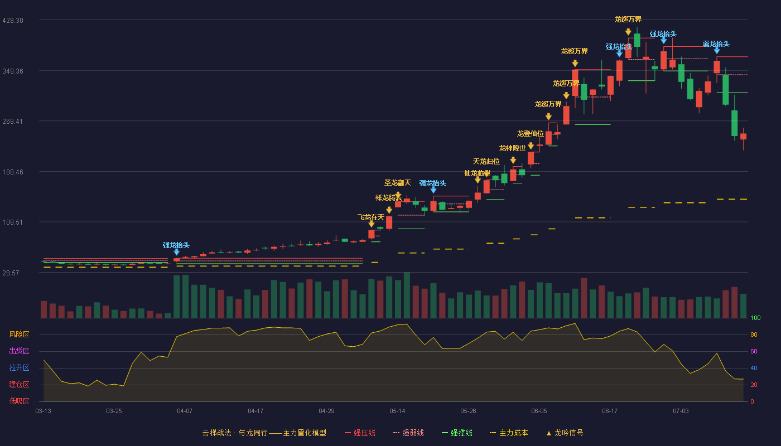Viewport: 781px width, 446px height.
Task: Click the 188.46 price axis label
Action: pos(13,172)
